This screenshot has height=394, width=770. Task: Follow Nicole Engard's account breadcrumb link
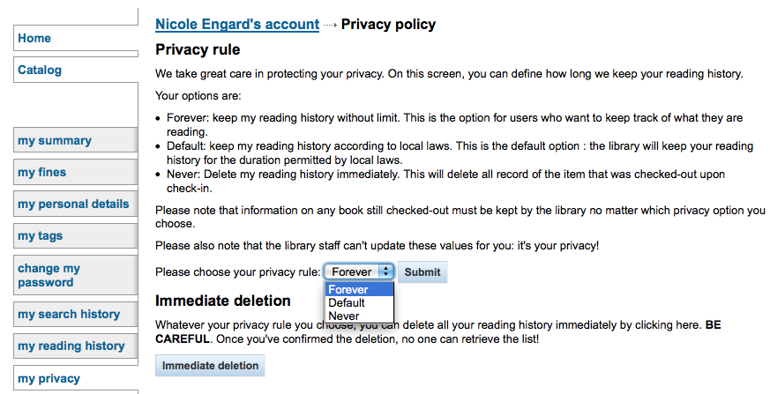coord(237,25)
